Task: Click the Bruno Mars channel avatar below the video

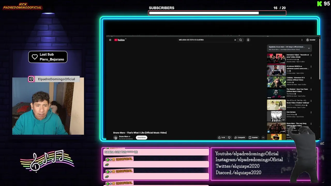Action: [x=115, y=137]
